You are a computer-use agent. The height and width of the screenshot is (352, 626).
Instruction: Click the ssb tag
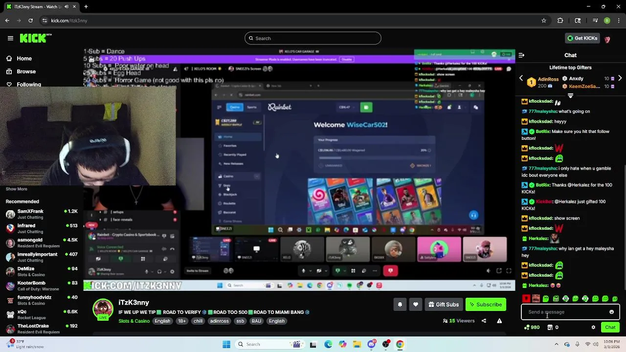[240, 321]
